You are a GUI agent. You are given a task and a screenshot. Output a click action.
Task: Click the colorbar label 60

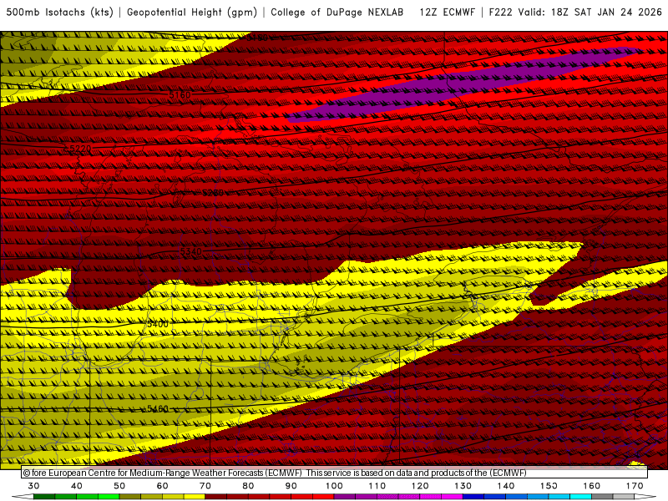162,486
